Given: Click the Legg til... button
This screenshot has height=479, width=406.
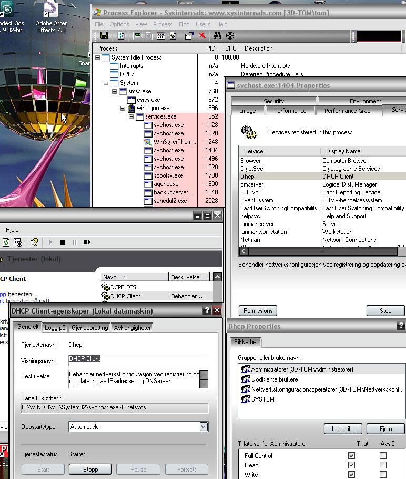Looking at the screenshot, I should click(x=343, y=429).
